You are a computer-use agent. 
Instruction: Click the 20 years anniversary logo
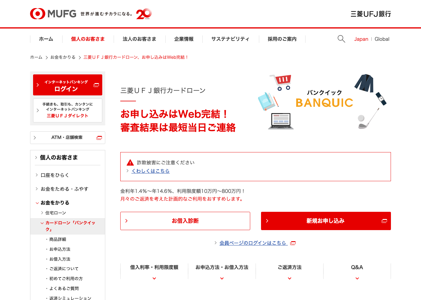pos(144,14)
